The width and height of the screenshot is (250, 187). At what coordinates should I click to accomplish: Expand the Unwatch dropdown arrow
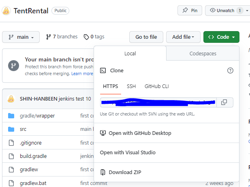pyautogui.click(x=247, y=11)
